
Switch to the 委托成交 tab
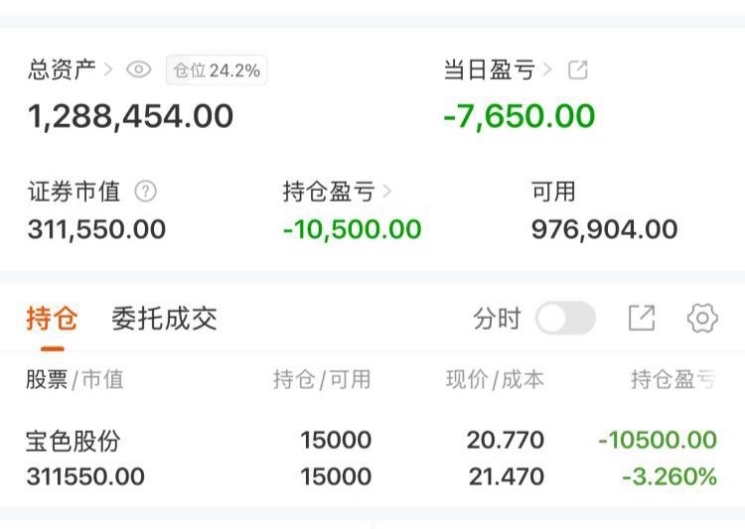tap(164, 319)
